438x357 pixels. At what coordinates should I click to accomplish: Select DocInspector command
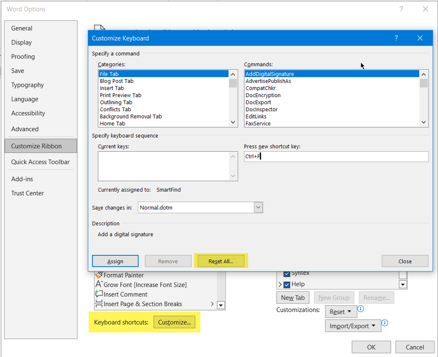pyautogui.click(x=332, y=110)
